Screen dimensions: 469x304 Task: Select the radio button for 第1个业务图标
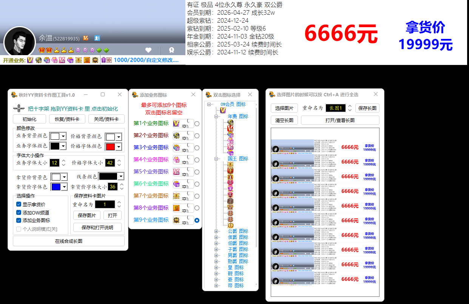pyautogui.click(x=197, y=123)
